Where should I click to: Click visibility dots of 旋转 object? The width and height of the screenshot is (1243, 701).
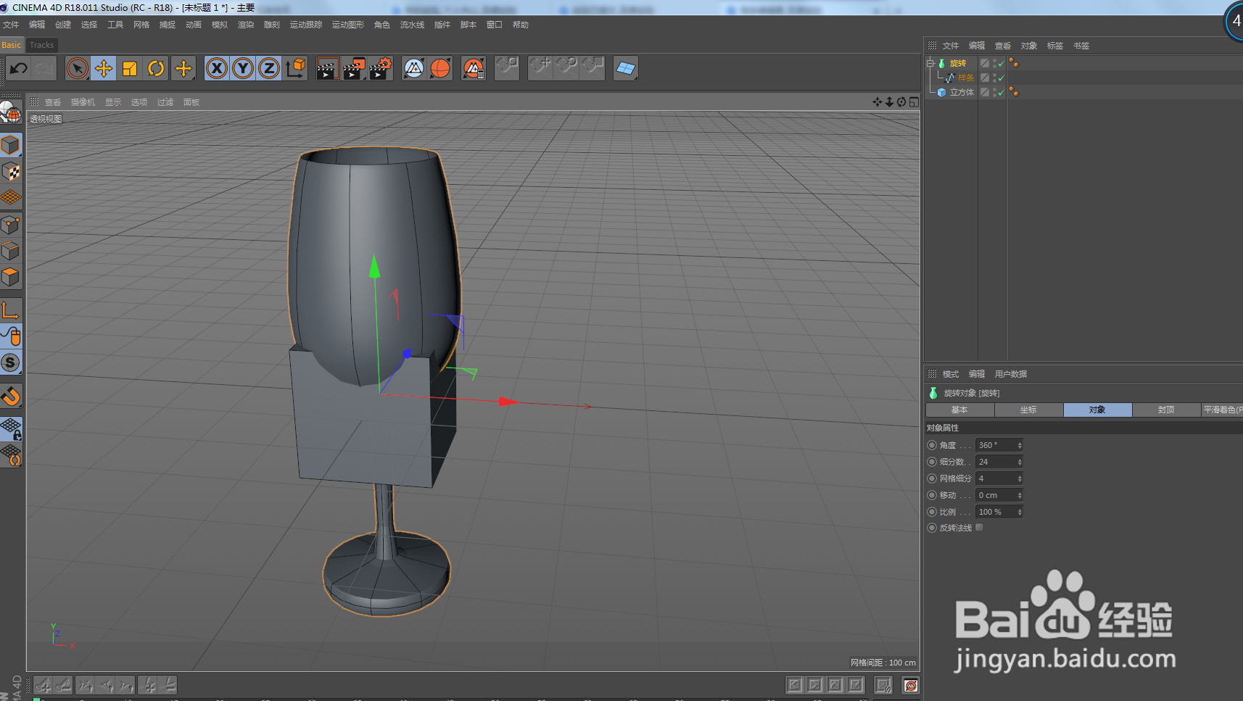(x=994, y=63)
